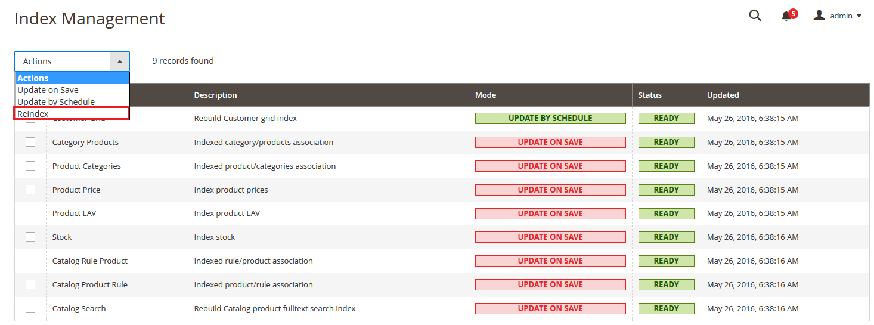Viewport: 874px width, 325px height.
Task: Click the Ready status of Product Categories
Action: pyautogui.click(x=666, y=166)
